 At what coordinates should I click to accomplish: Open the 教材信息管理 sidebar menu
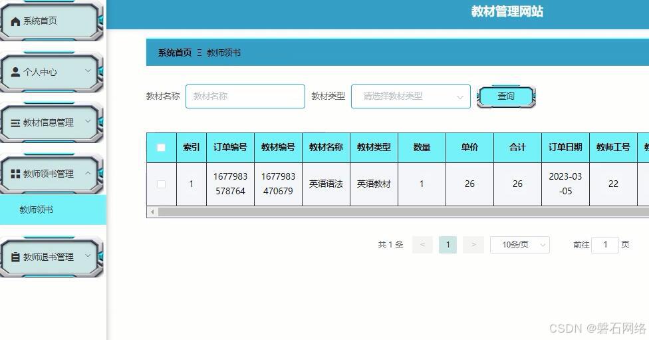[x=51, y=123]
